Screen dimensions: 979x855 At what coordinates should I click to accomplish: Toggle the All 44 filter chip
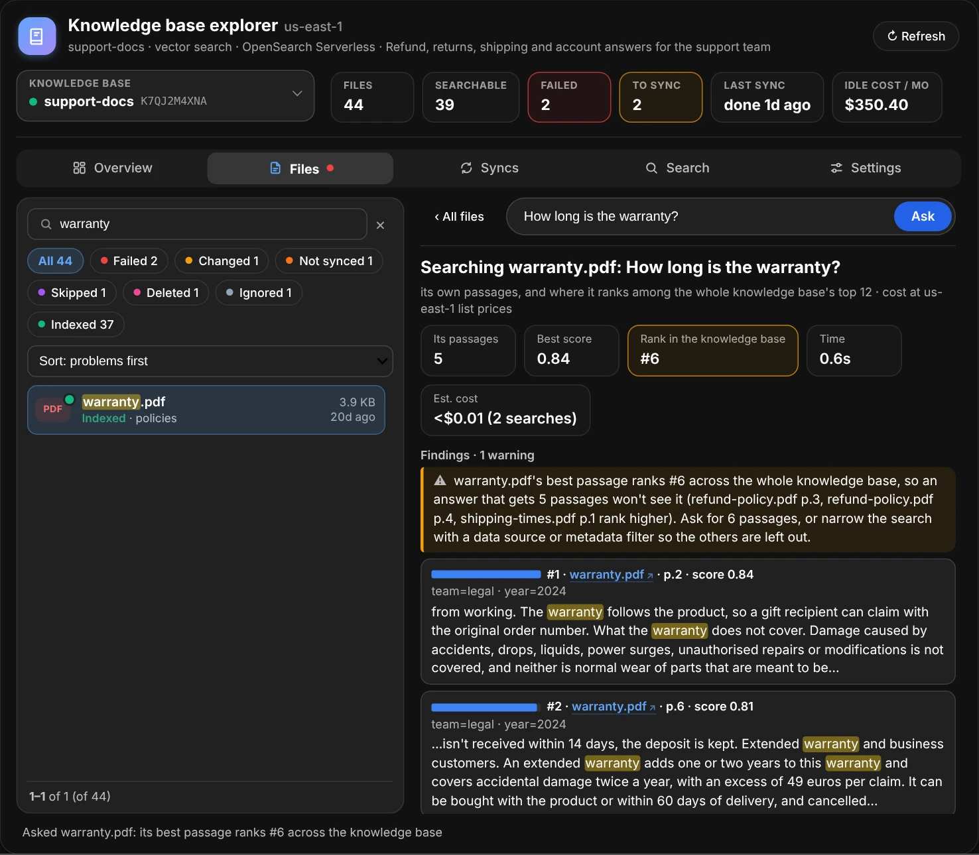[55, 261]
